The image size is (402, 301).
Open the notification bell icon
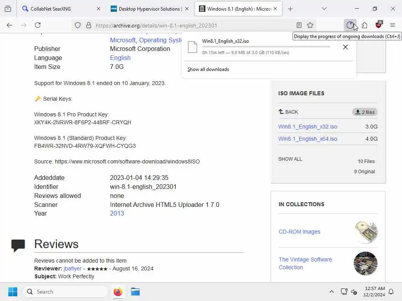click(x=391, y=292)
